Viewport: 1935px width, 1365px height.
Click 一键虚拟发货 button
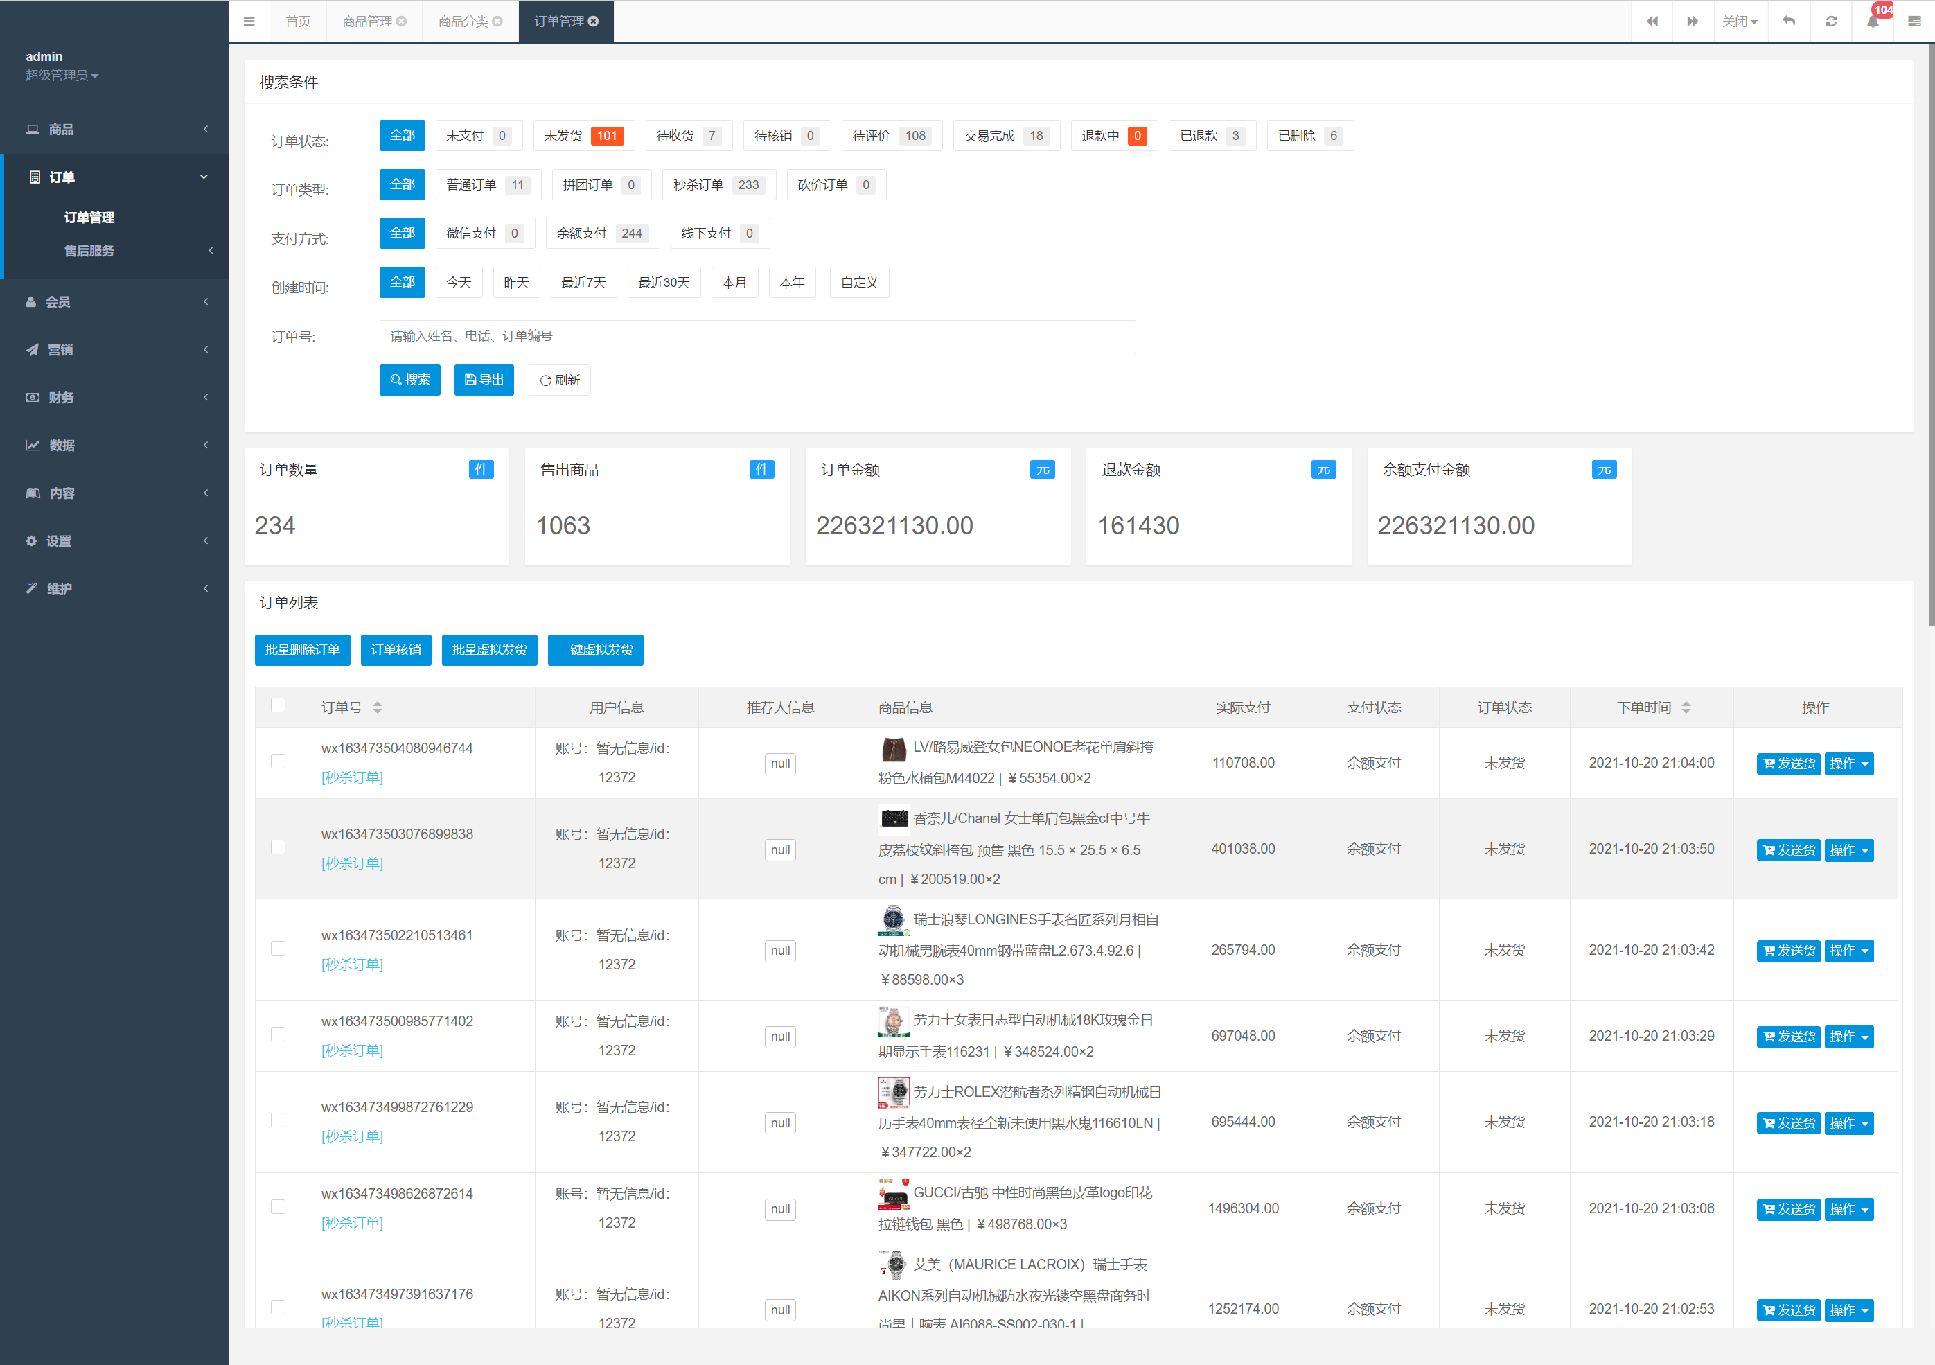point(595,650)
